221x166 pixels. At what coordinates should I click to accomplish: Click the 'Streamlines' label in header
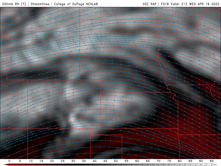(40, 4)
